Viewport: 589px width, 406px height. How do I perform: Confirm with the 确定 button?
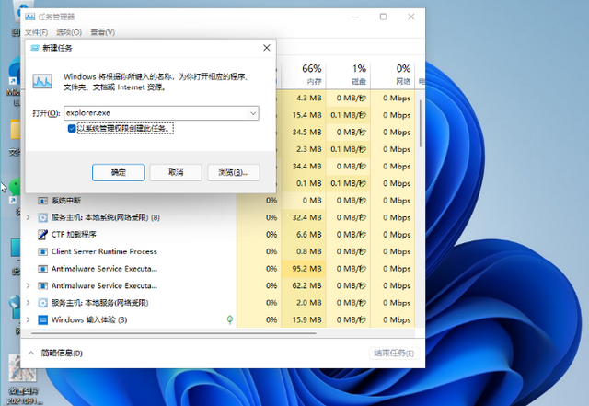pyautogui.click(x=119, y=172)
